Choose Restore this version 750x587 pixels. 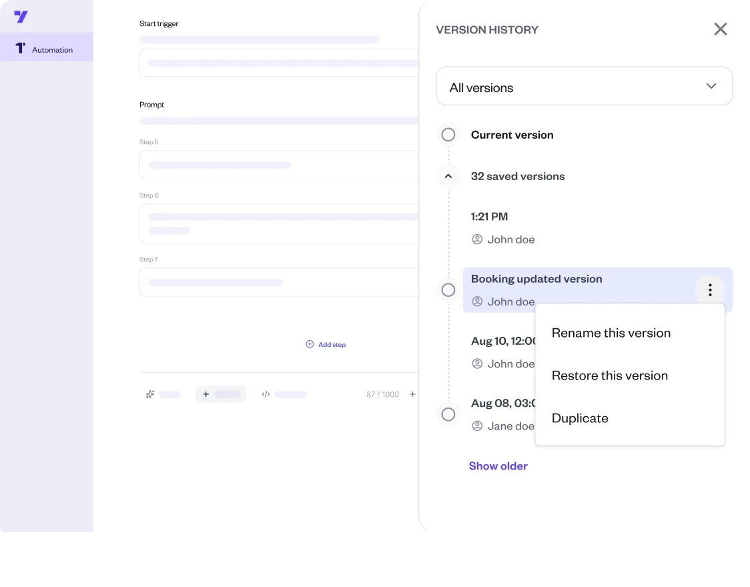(609, 376)
